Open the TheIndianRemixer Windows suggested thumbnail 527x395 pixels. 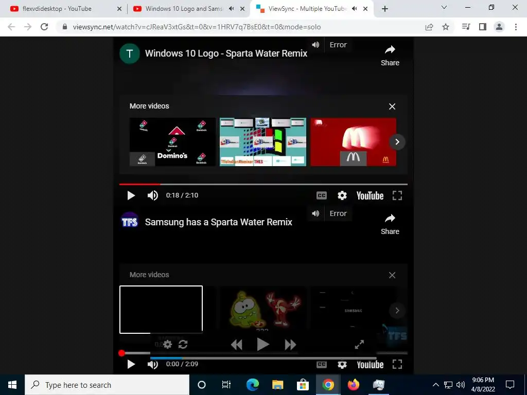[263, 142]
